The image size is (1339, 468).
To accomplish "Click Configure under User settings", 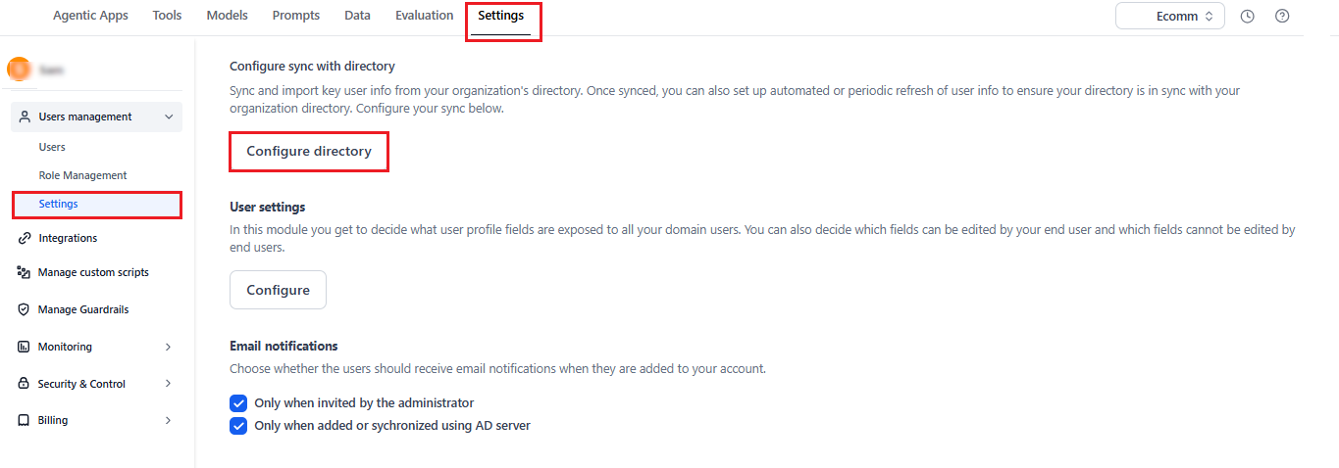I will (278, 290).
